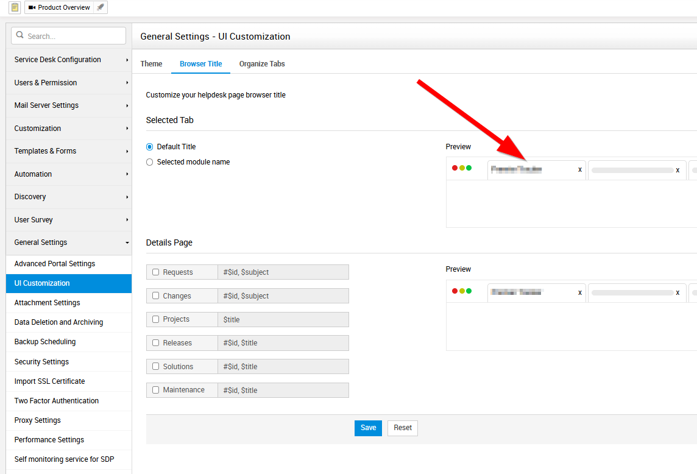Click the Save button
Screen dimensions: 697x474
point(368,428)
